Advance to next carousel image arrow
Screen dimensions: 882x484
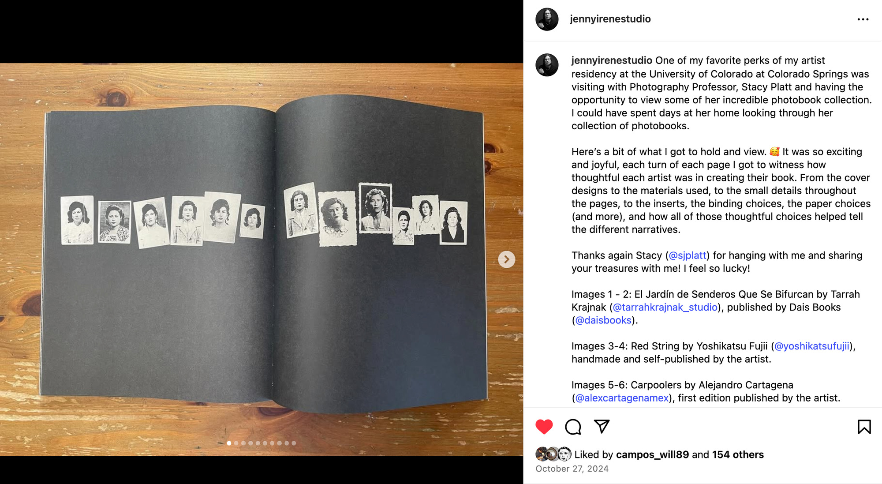coord(506,259)
